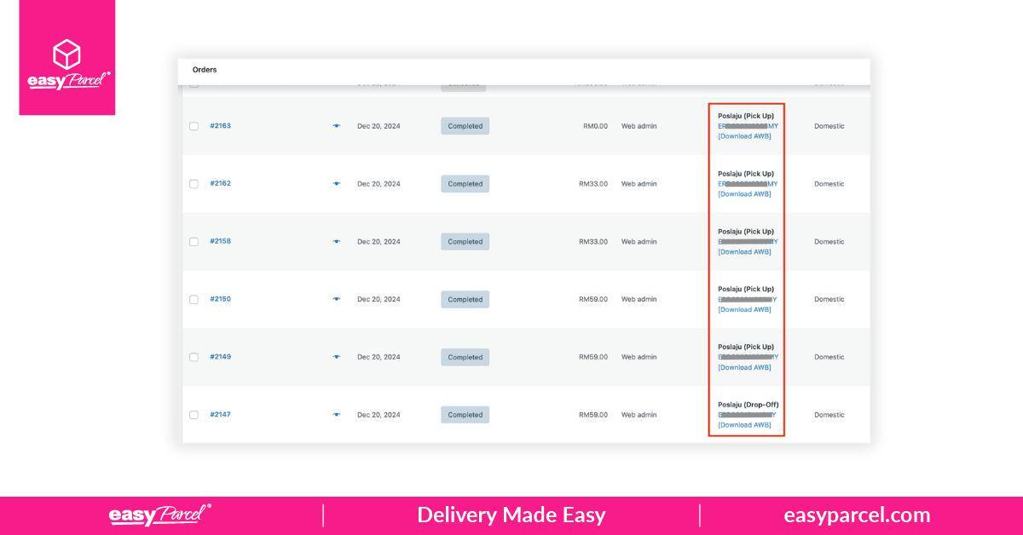Click 'Domestic' for order #2163
Image resolution: width=1023 pixels, height=535 pixels.
click(x=829, y=126)
